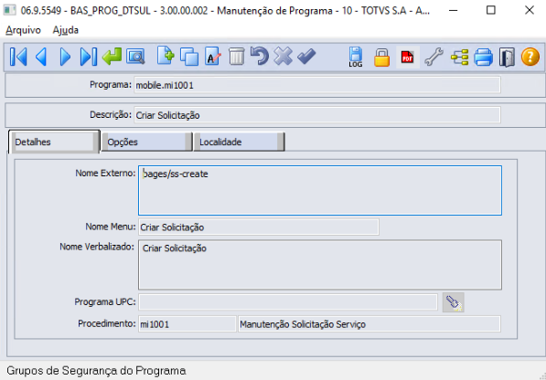
Task: Click the cancel X icon
Action: (283, 57)
